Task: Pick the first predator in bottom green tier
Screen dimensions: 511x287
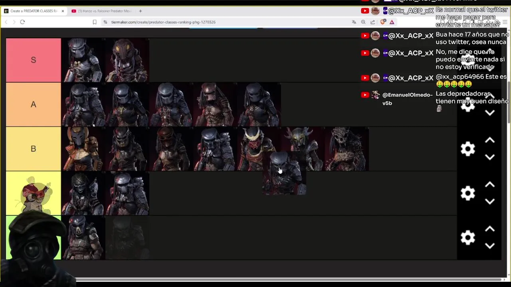Action: (x=83, y=237)
